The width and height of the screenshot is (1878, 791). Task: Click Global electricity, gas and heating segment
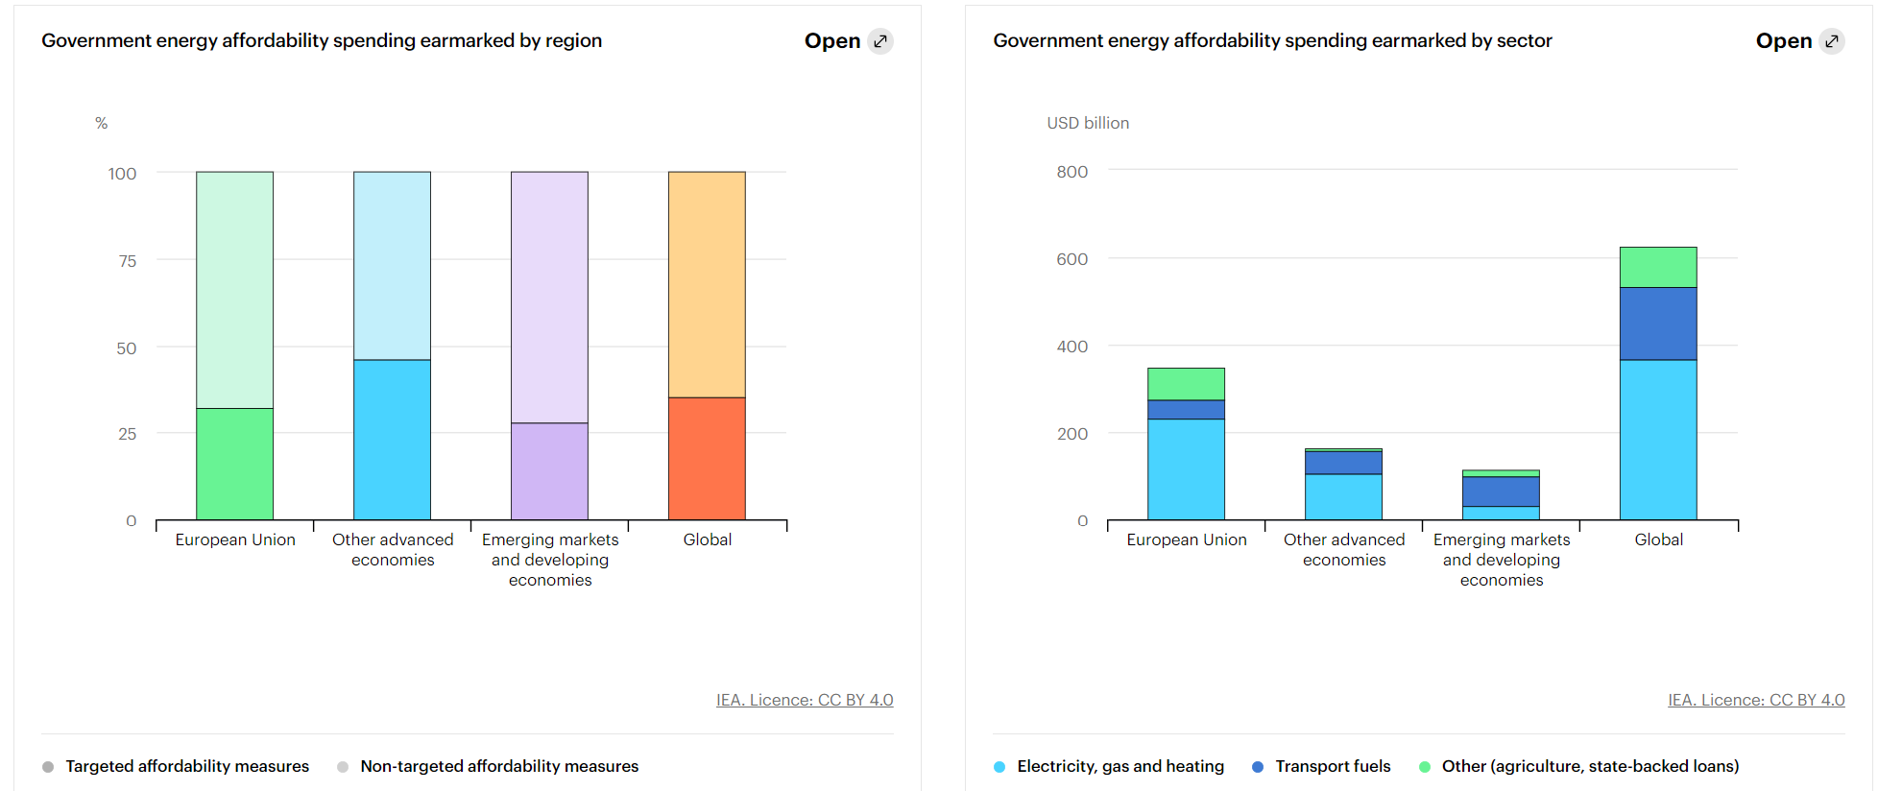pos(1657,440)
